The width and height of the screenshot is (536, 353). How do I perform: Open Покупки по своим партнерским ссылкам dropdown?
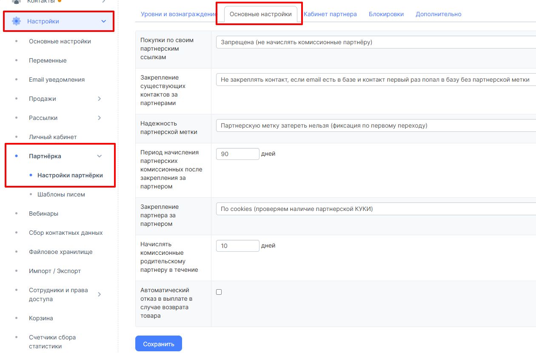(x=376, y=42)
